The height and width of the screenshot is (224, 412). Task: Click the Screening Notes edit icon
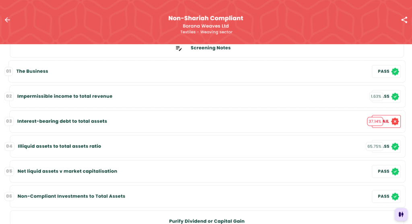pos(179,48)
